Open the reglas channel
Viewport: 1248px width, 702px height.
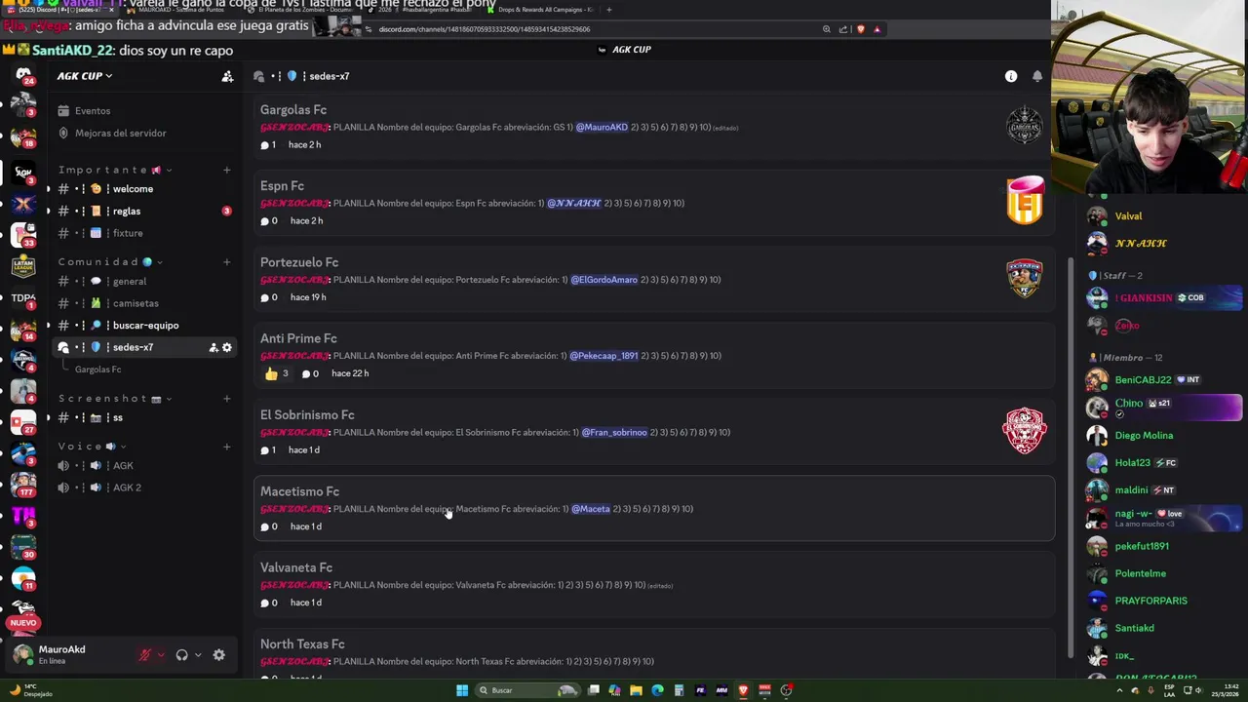coord(142,212)
